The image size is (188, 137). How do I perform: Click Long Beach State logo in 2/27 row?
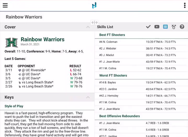[x=20, y=83]
